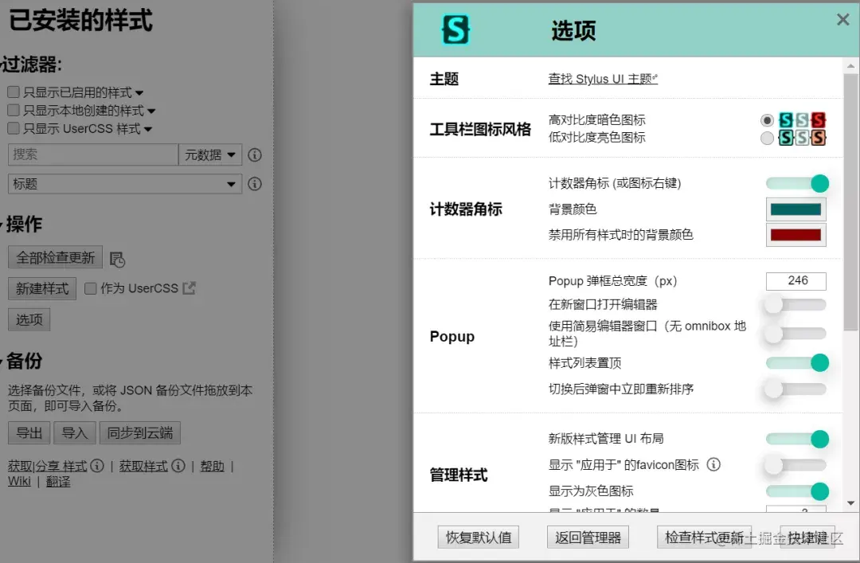The image size is (860, 563).
Task: Check the 作为 UserCSS checkbox
Action: [91, 288]
